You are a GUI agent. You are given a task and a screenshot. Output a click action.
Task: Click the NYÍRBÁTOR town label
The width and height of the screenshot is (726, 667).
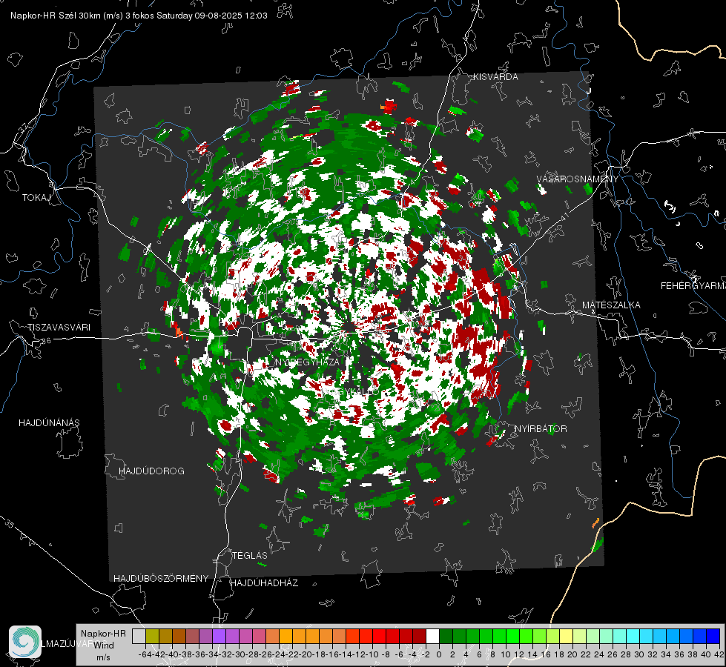(541, 429)
